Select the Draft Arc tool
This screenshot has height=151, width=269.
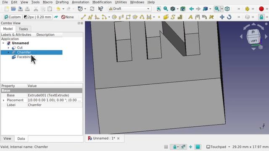[104, 17]
